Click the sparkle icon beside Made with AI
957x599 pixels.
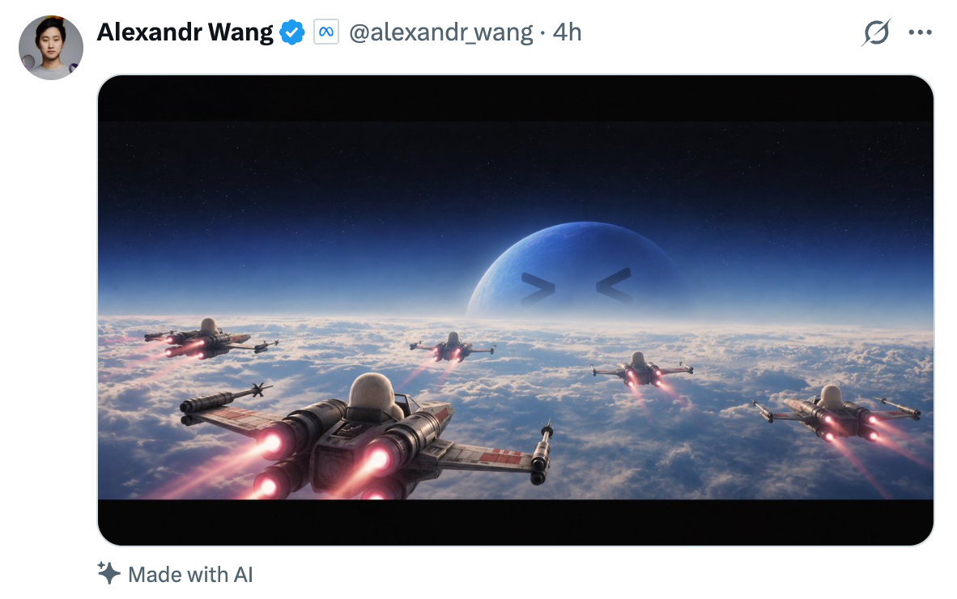[108, 573]
